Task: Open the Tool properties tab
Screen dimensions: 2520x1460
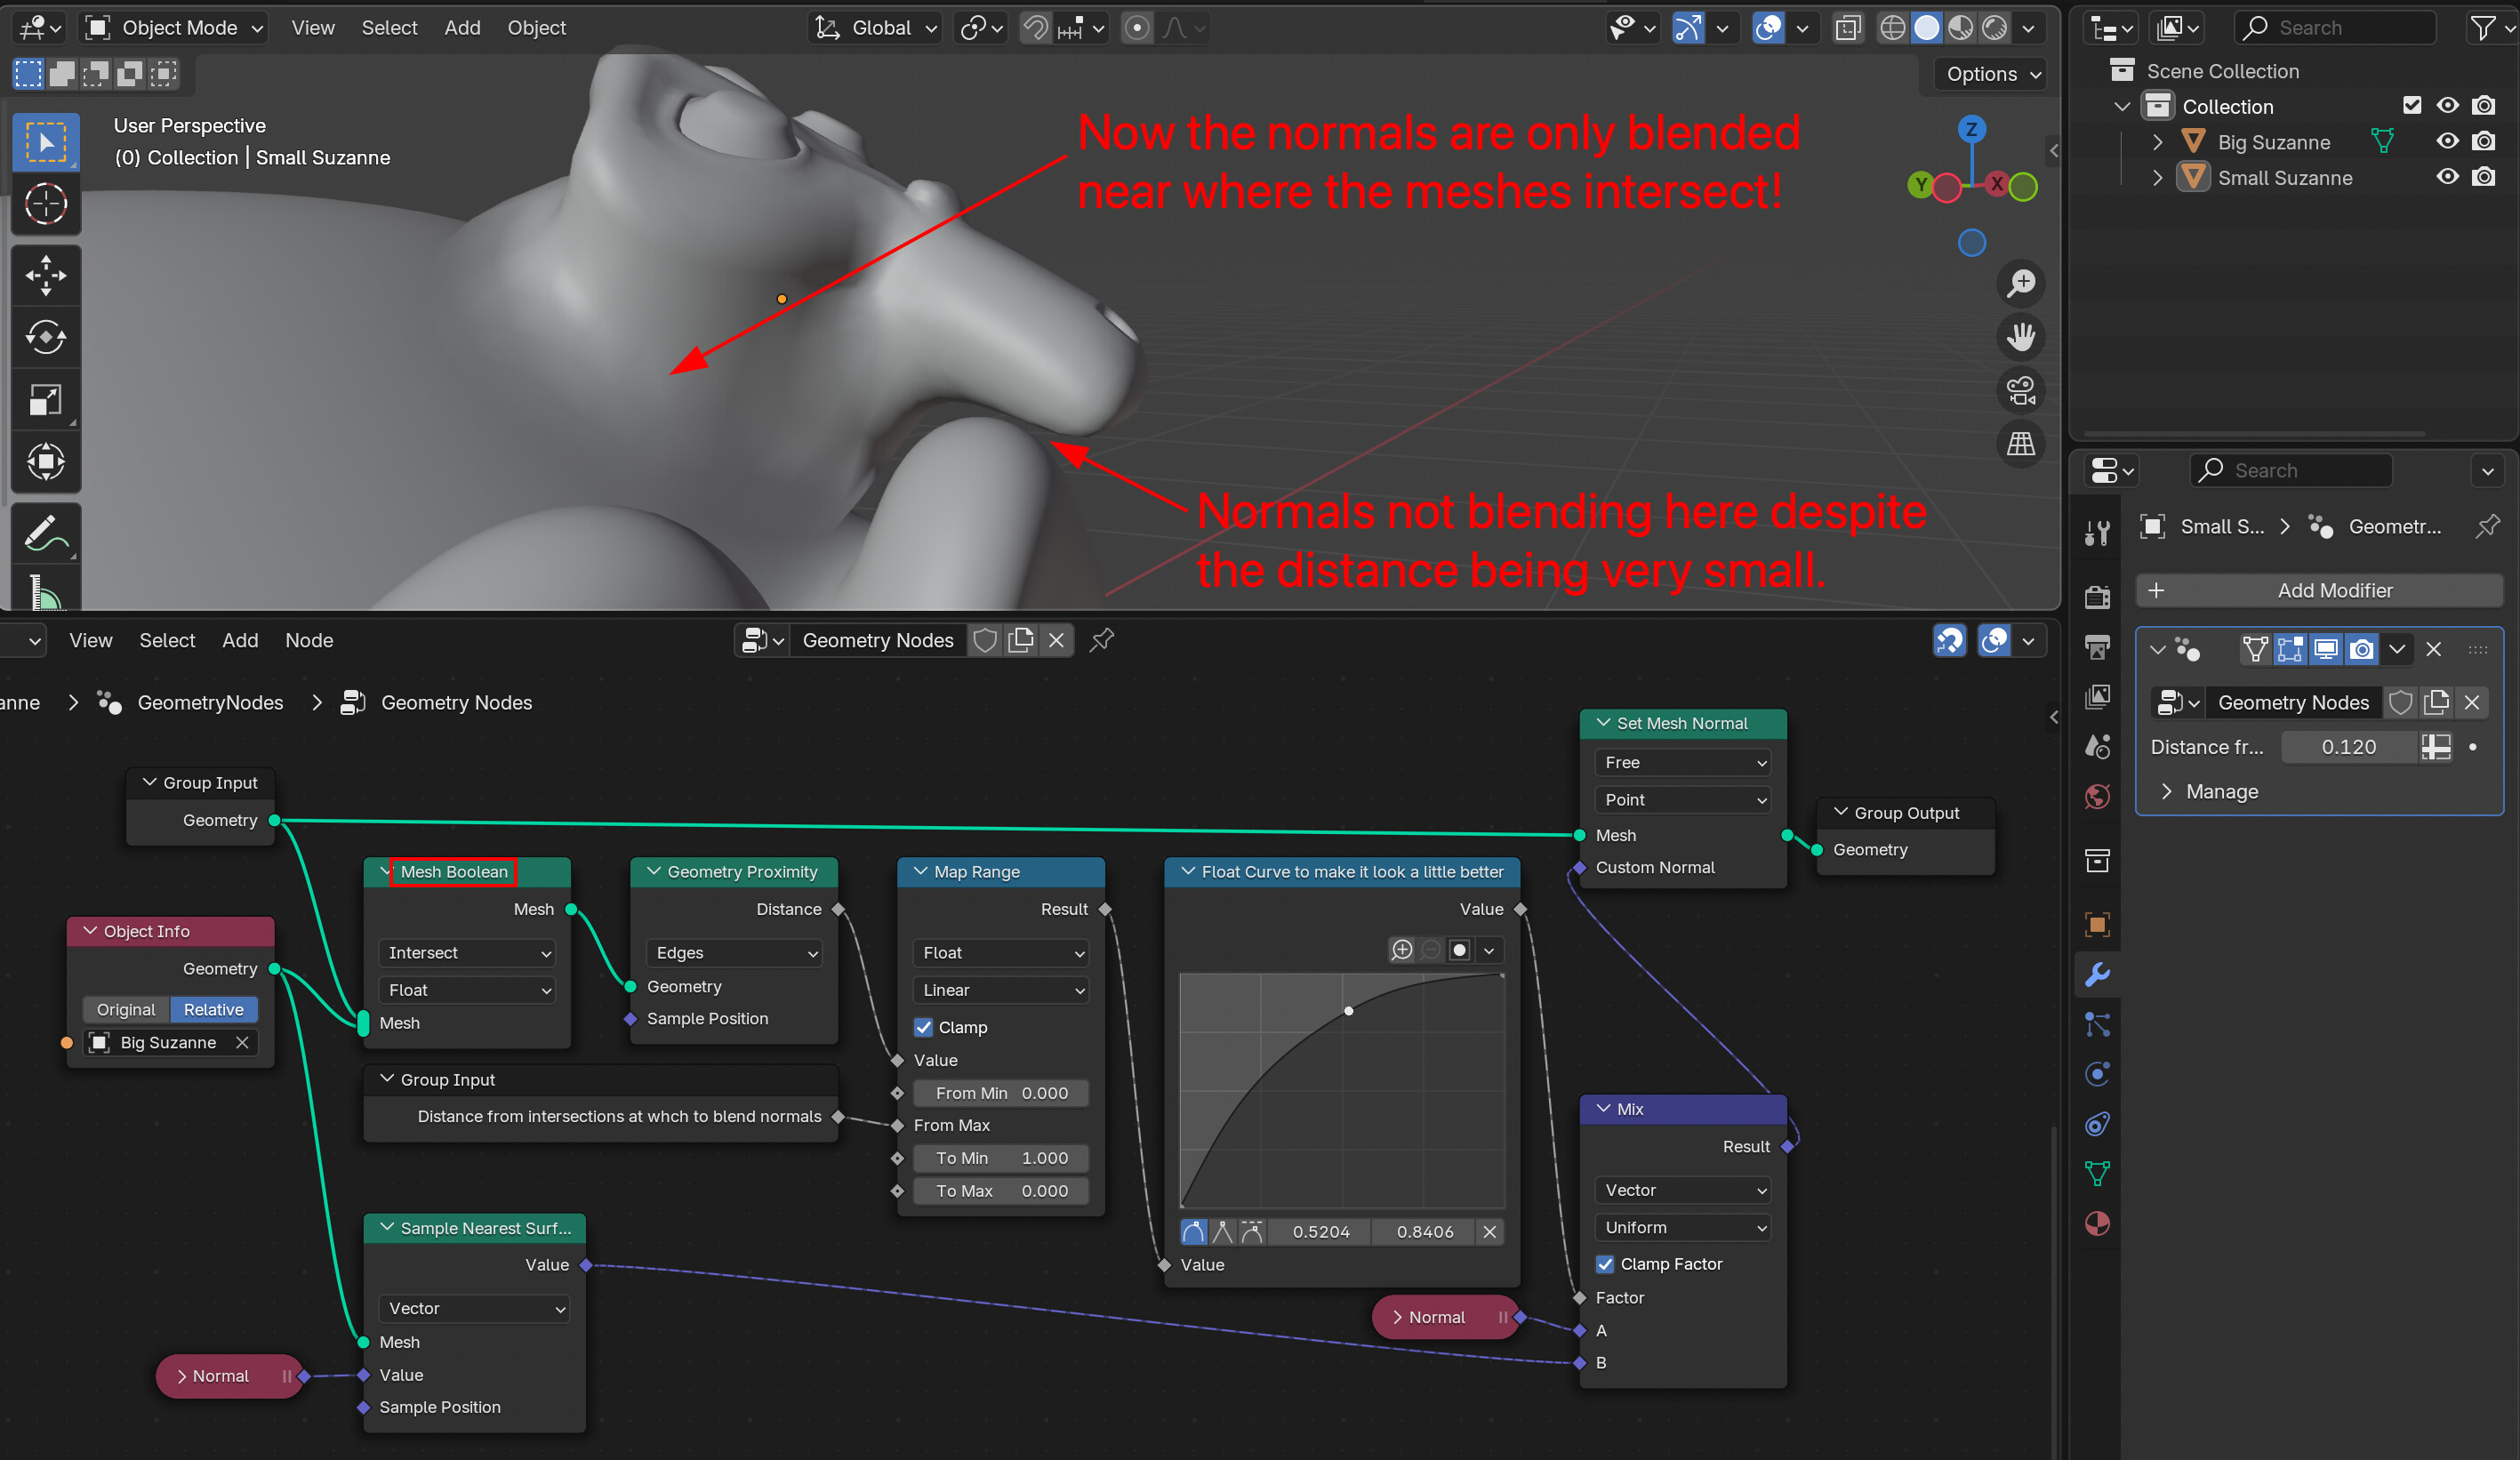Action: click(2097, 532)
